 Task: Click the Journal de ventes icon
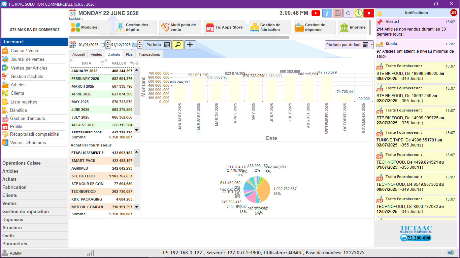click(5, 59)
